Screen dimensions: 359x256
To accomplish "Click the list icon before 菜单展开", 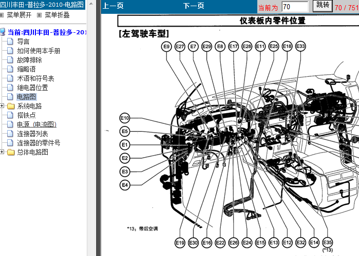I will pyautogui.click(x=2, y=15).
